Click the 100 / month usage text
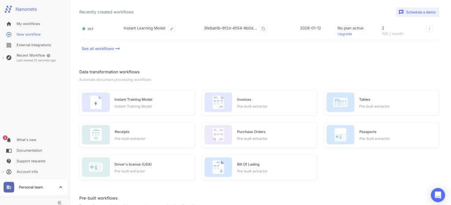 click(x=392, y=34)
